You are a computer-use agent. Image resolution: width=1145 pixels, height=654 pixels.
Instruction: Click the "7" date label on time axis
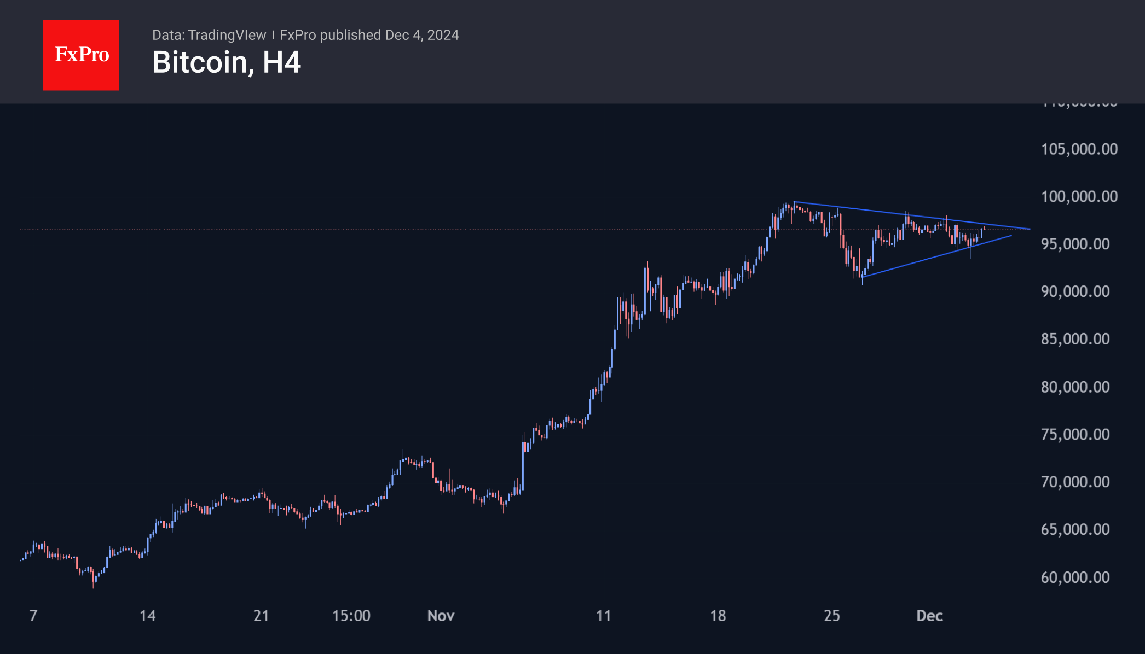tap(33, 616)
